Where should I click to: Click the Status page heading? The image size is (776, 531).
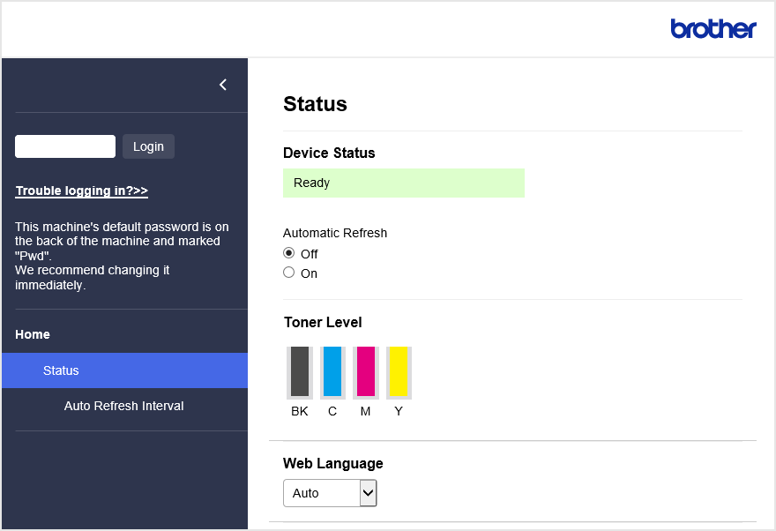tap(316, 104)
